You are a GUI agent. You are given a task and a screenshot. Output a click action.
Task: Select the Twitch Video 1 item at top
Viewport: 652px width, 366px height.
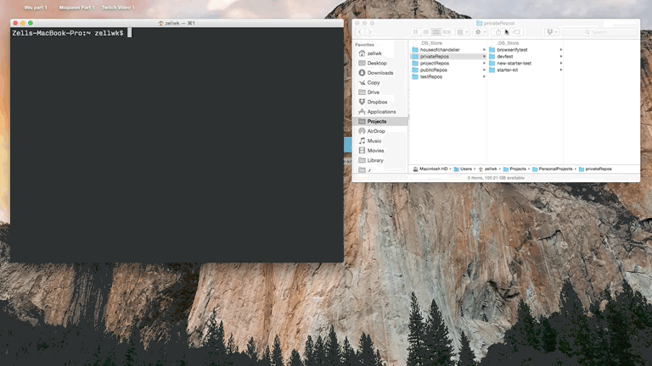117,7
